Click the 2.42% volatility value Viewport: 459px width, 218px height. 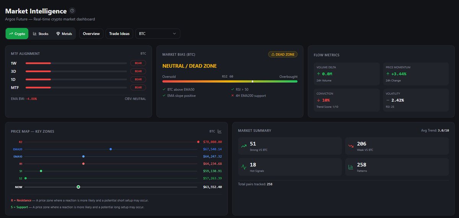coord(398,100)
